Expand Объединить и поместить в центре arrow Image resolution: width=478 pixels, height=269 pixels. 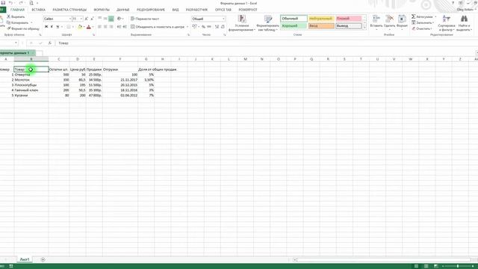click(x=187, y=27)
